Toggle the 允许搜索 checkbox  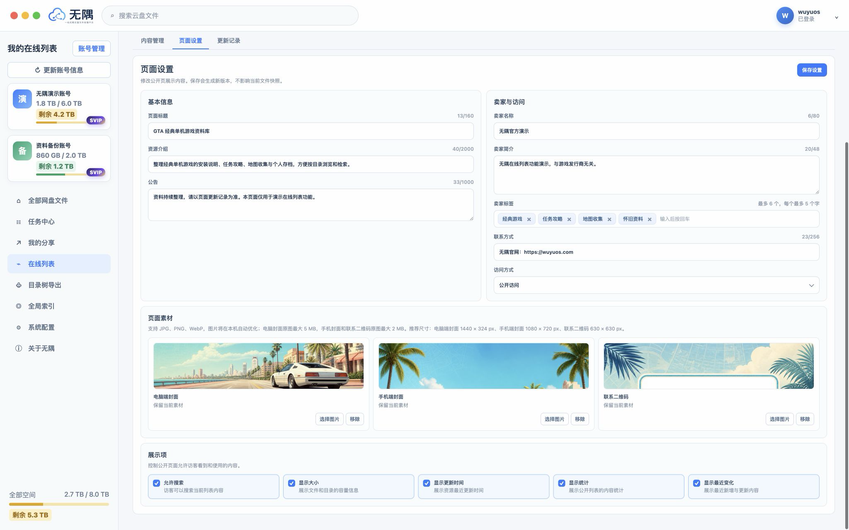(x=156, y=483)
